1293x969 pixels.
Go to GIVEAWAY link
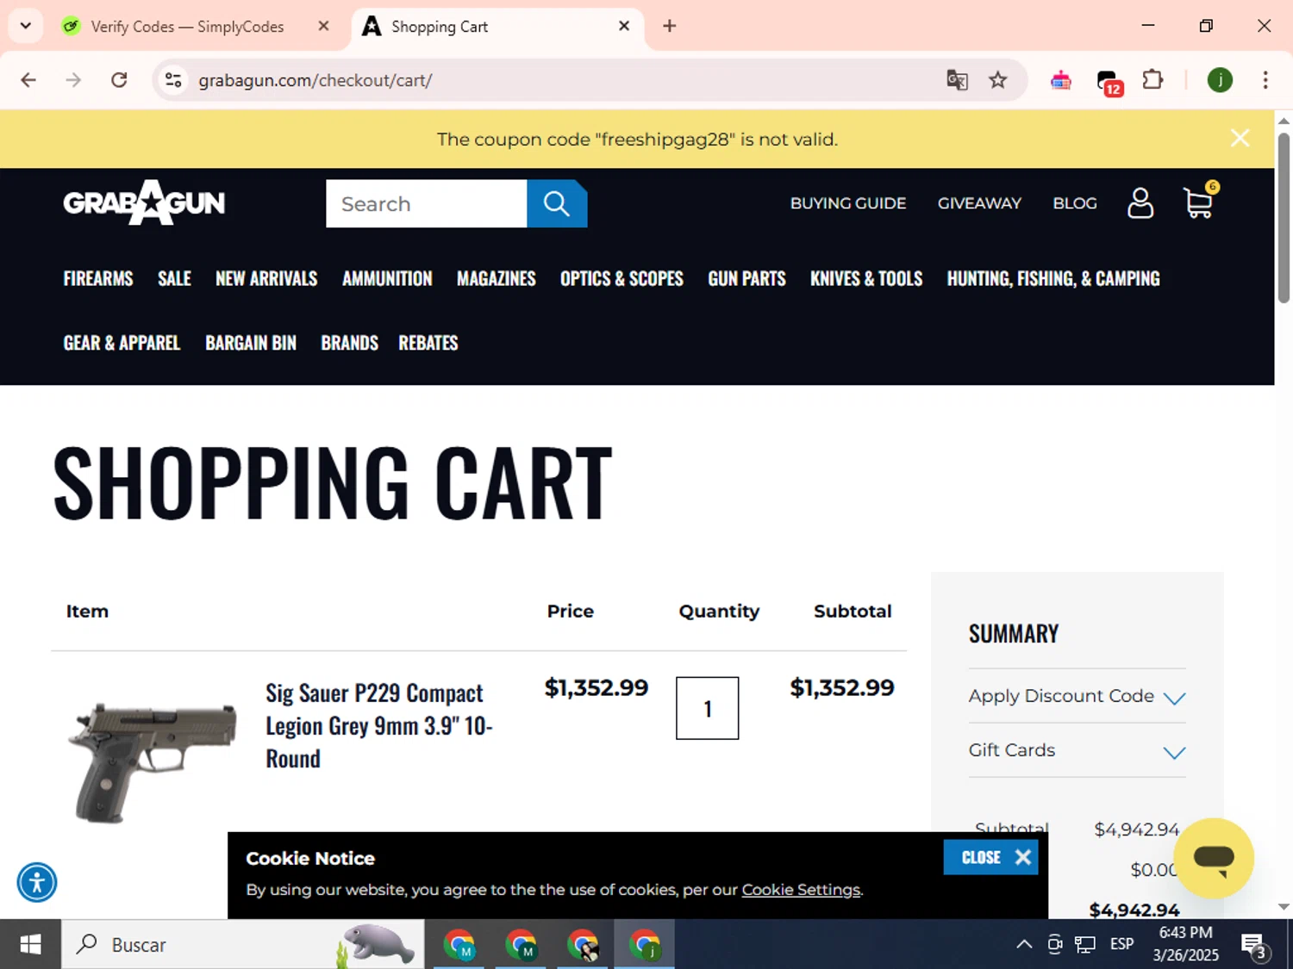979,203
